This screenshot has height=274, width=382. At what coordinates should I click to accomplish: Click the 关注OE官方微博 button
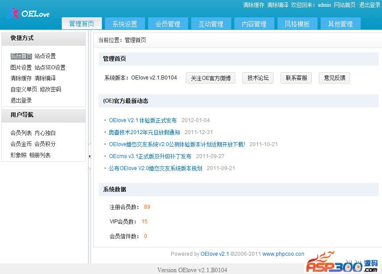coord(210,78)
